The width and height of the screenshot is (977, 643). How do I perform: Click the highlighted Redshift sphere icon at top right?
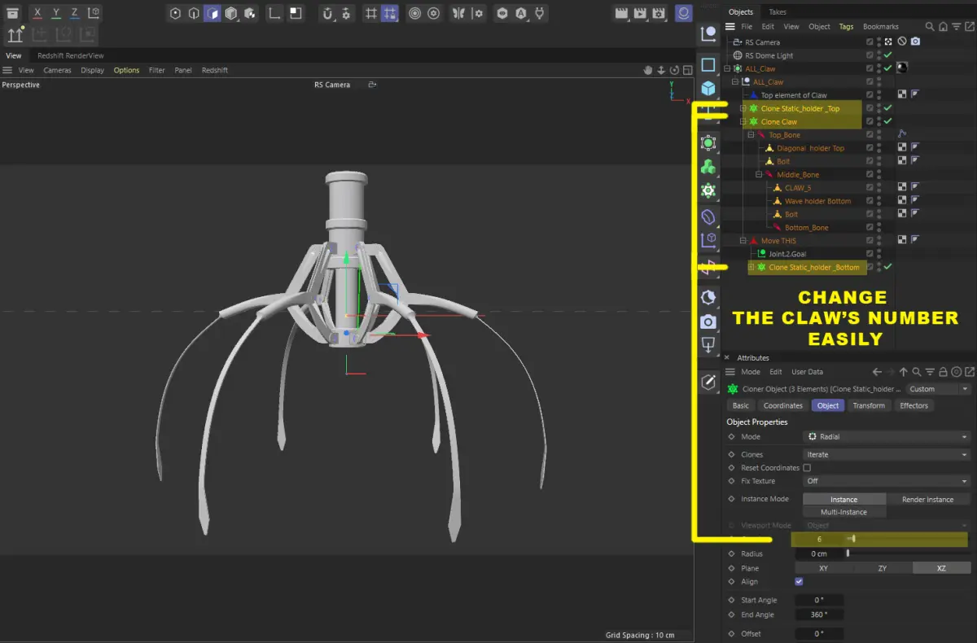point(684,13)
